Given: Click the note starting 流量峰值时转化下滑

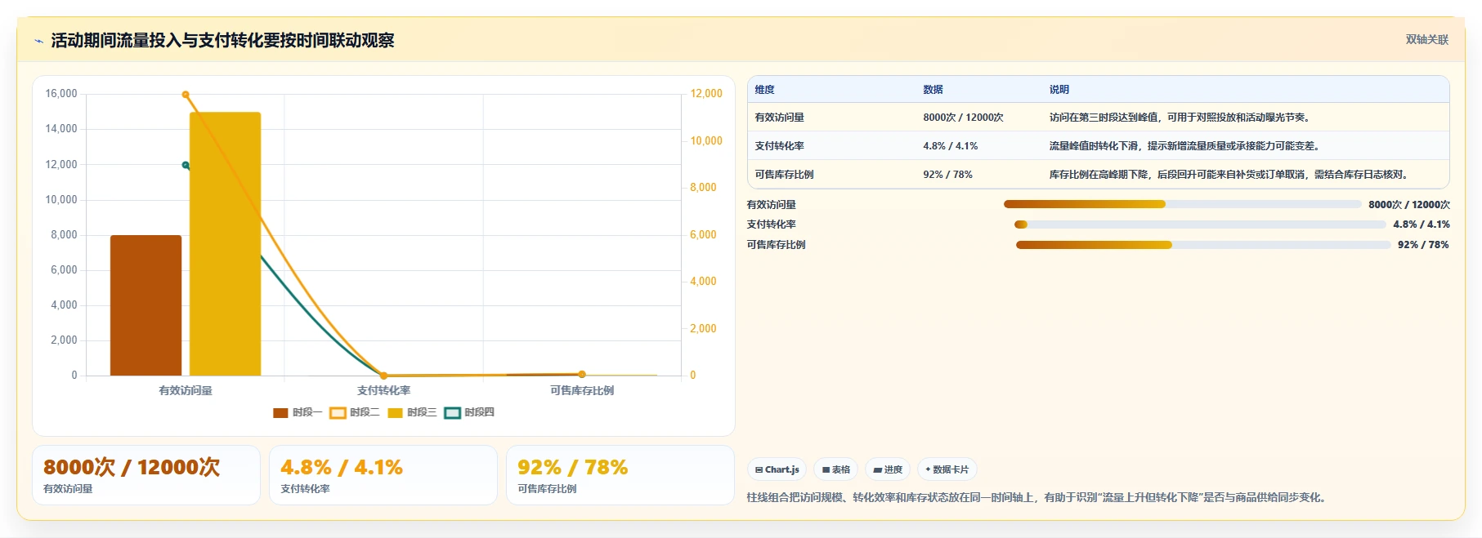Looking at the screenshot, I should tap(1185, 146).
